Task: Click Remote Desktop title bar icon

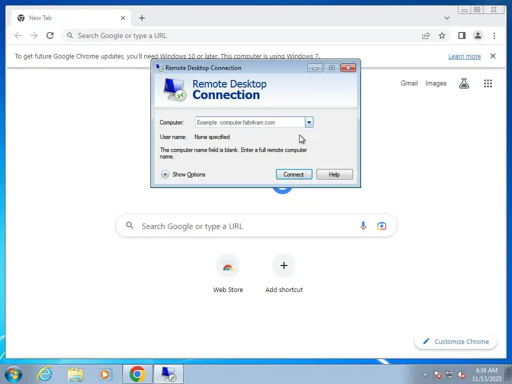Action: (x=159, y=68)
